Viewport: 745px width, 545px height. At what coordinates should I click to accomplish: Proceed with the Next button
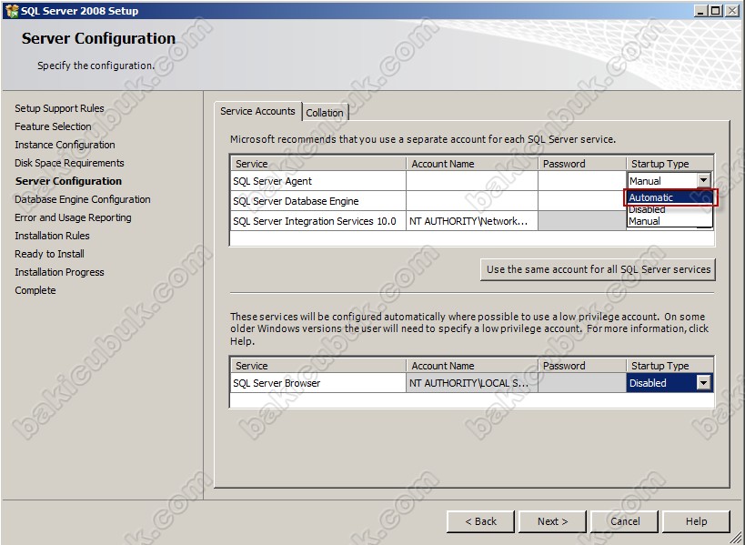coord(552,521)
